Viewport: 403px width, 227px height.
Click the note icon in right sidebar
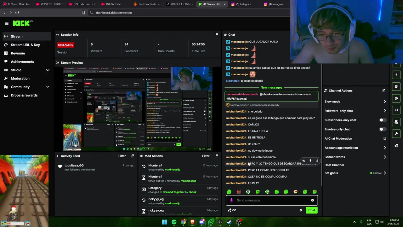[396, 87]
